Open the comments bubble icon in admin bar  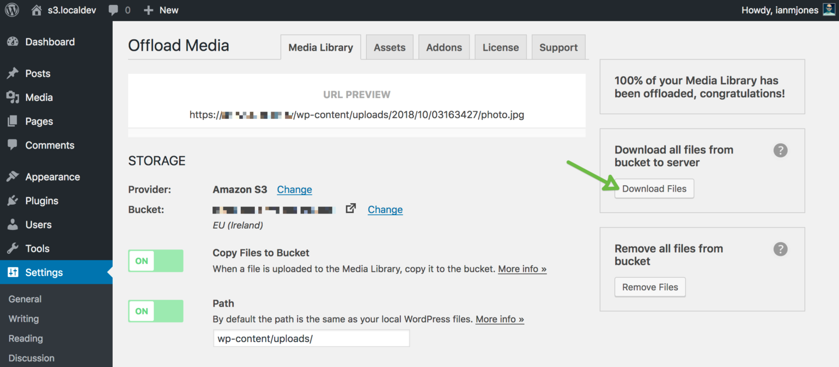113,10
